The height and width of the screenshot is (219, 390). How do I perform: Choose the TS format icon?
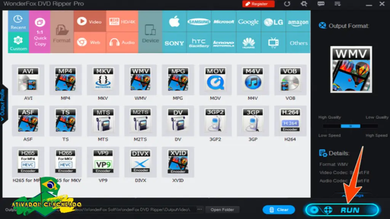pos(66,121)
